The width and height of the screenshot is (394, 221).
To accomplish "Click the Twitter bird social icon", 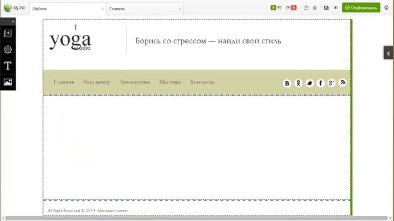I will 310,83.
